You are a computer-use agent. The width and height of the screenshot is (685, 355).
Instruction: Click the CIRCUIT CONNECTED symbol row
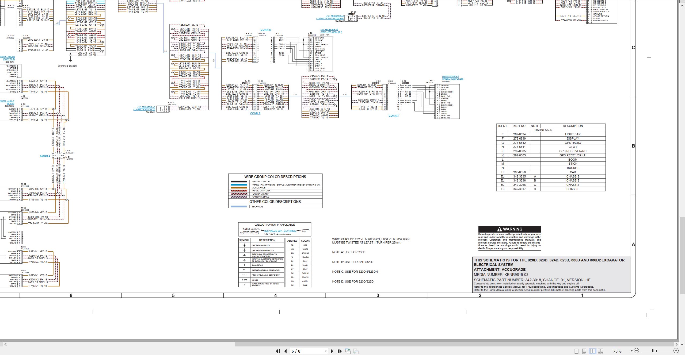[261, 245]
